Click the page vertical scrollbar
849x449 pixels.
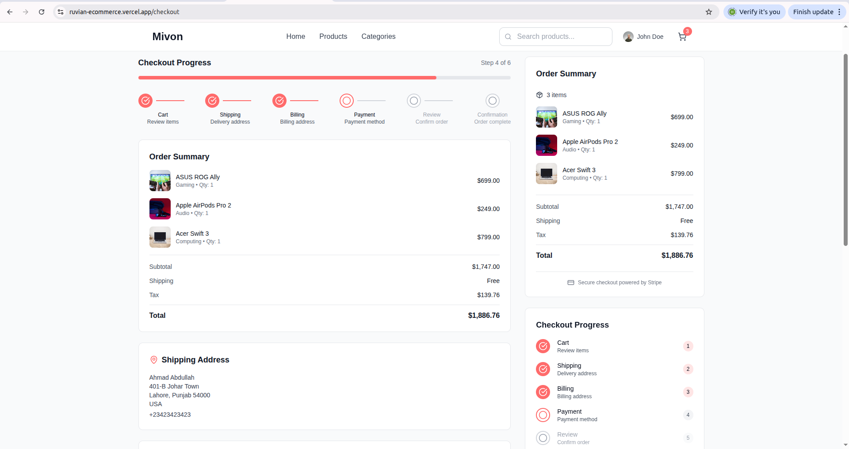click(x=845, y=150)
